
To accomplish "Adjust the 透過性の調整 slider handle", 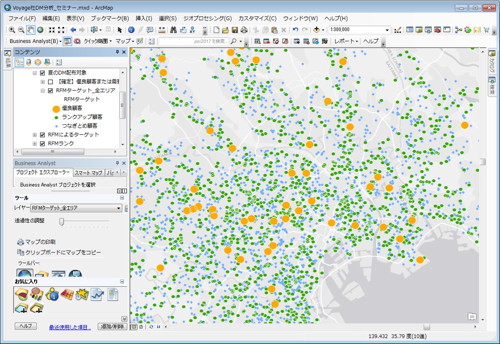I will tap(62, 221).
